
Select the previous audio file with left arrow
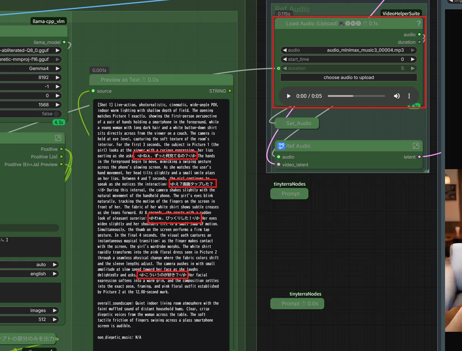pos(285,50)
